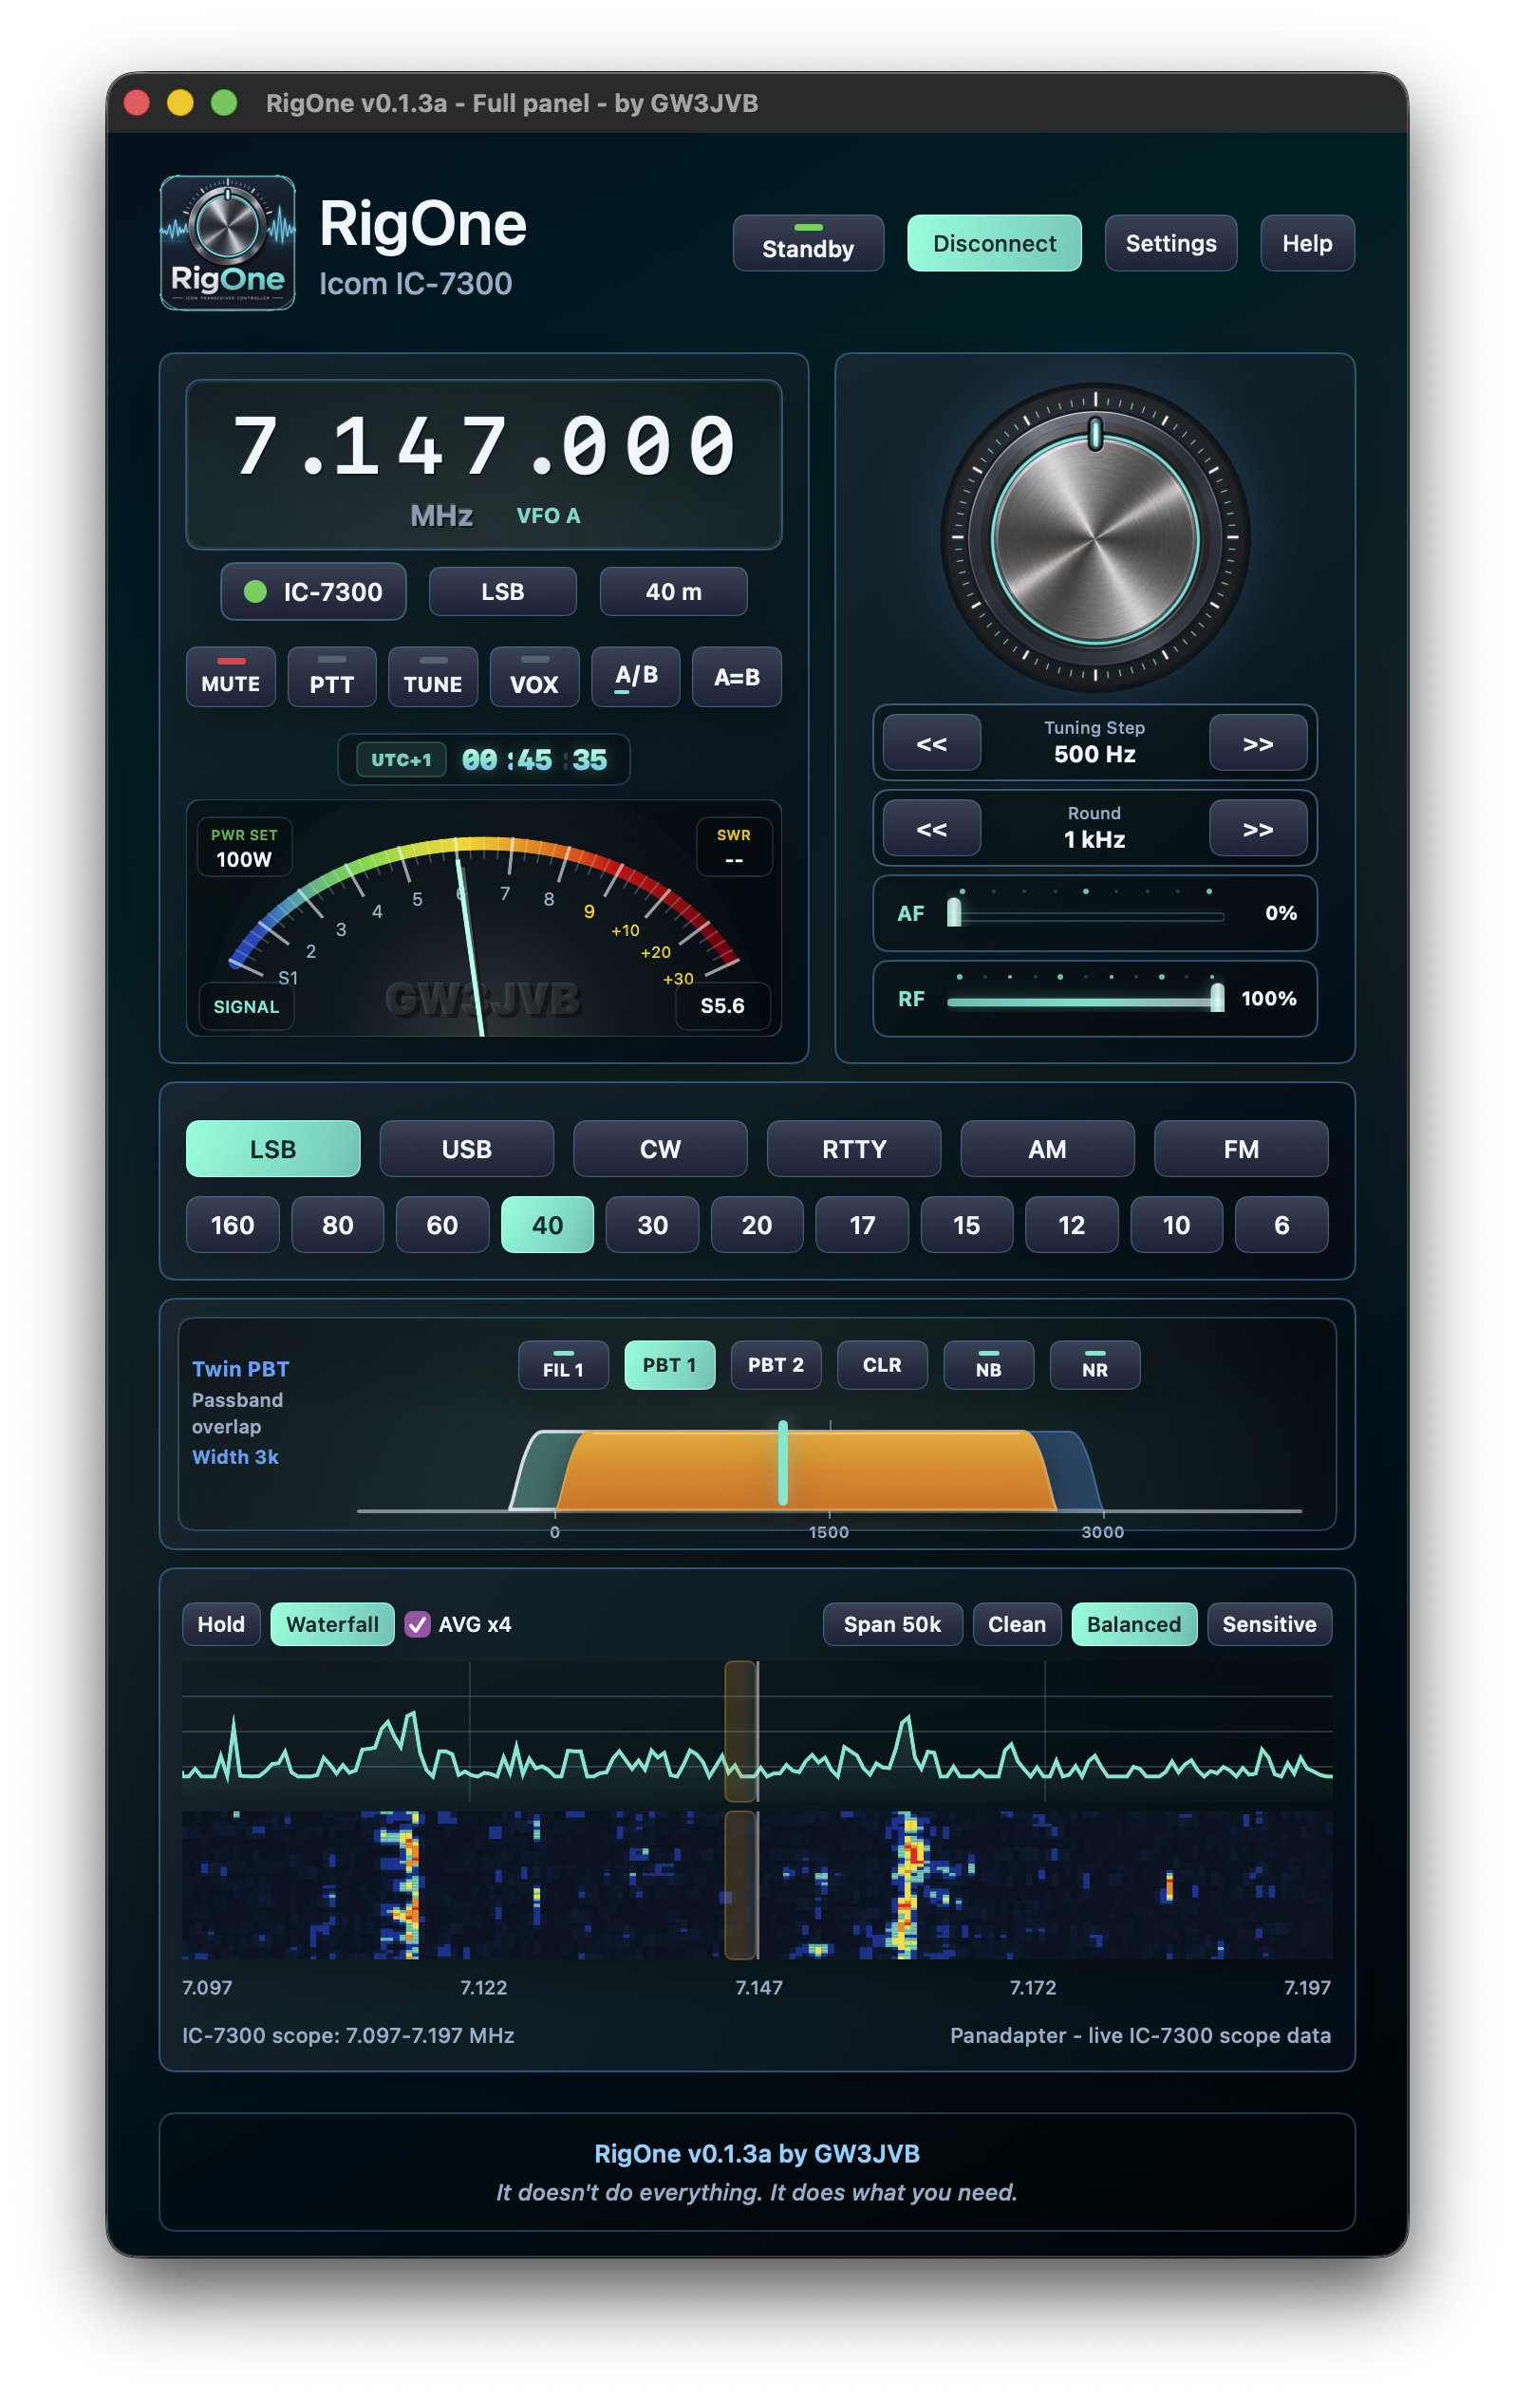Toggle the TUNE button

(433, 677)
